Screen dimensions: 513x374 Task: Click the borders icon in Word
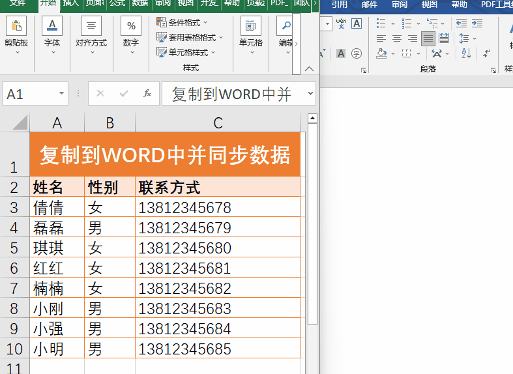(406, 53)
